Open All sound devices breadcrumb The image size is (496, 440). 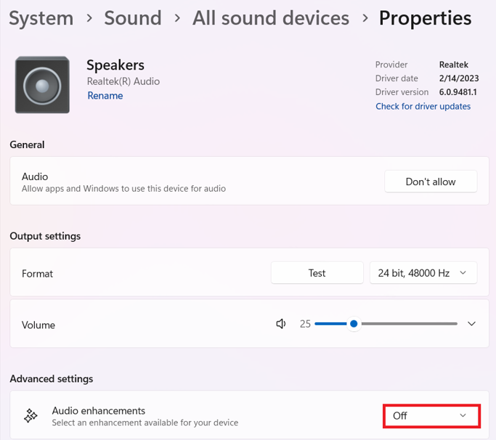pyautogui.click(x=270, y=18)
